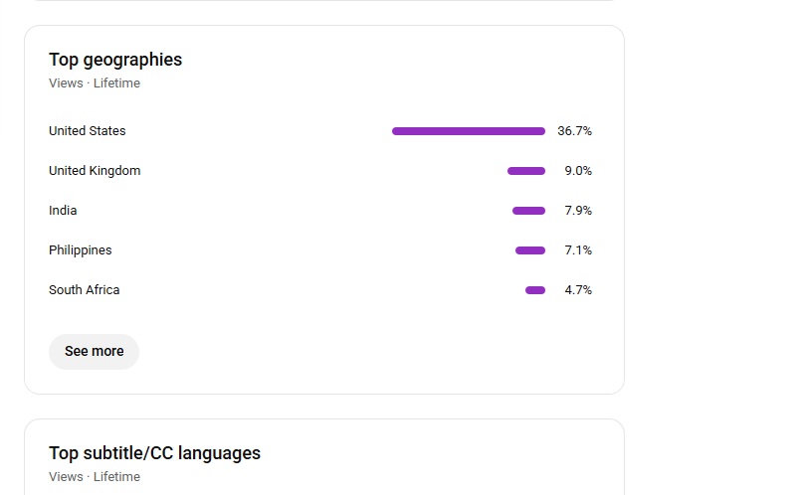Select the India country label

click(63, 211)
